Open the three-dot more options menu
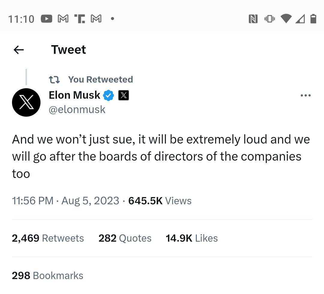Image resolution: width=324 pixels, height=294 pixels. click(x=305, y=95)
